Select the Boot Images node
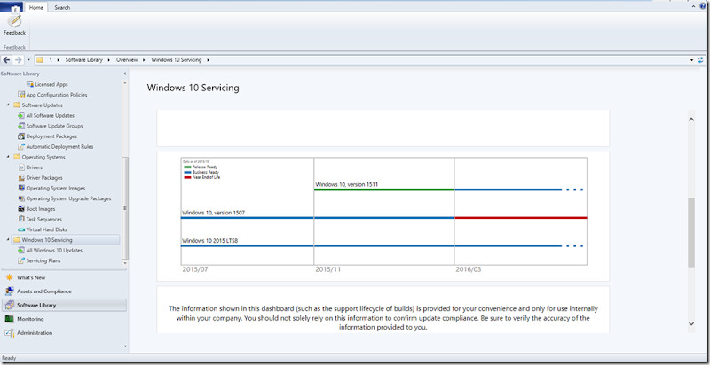 (x=41, y=209)
